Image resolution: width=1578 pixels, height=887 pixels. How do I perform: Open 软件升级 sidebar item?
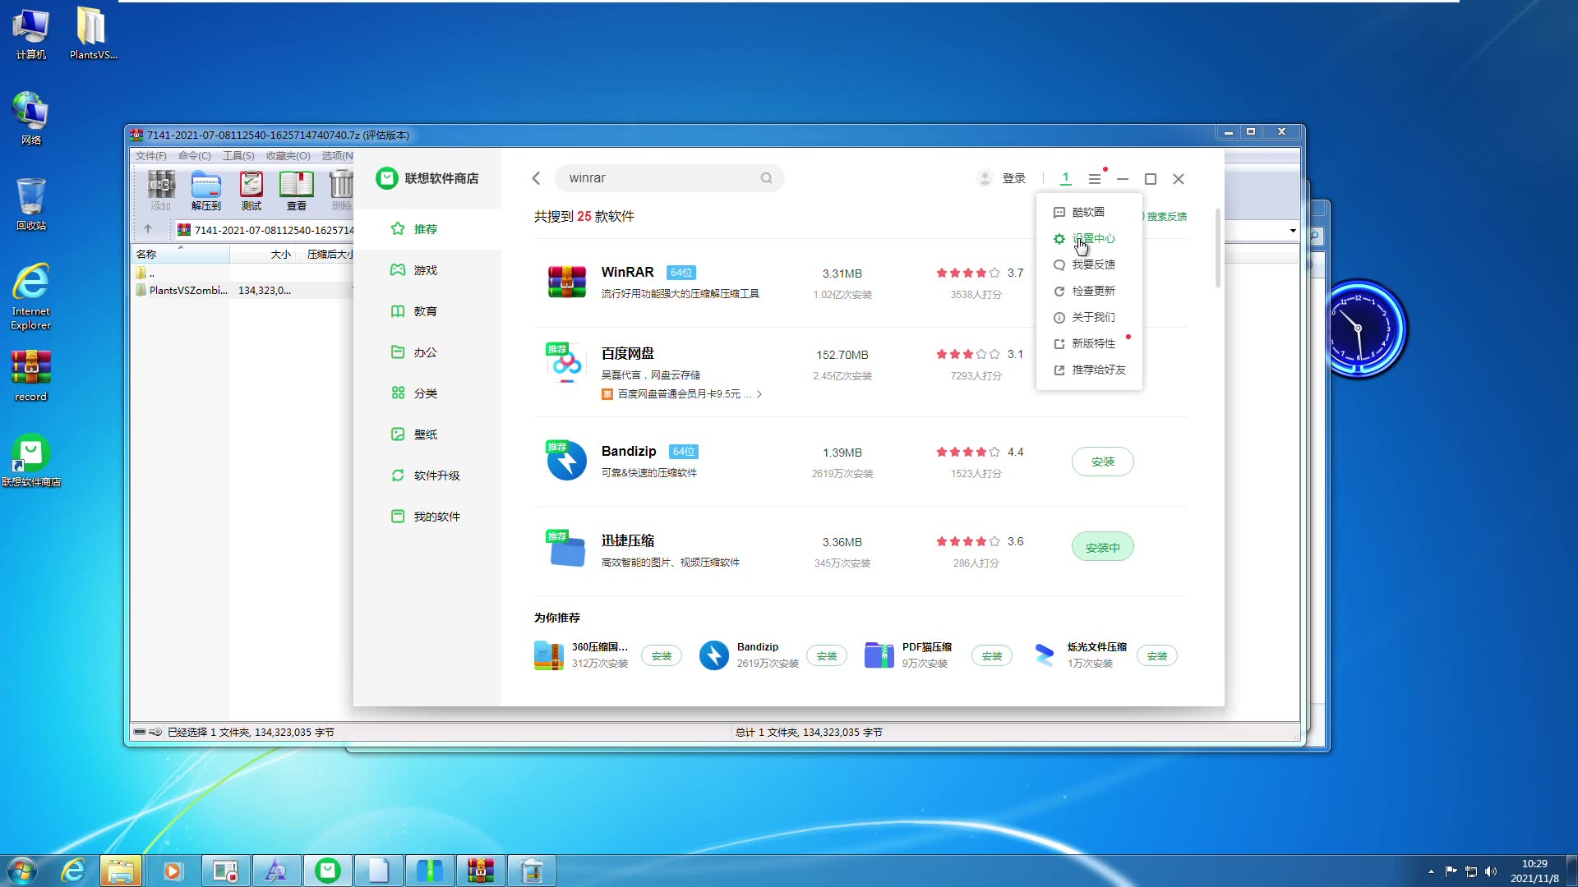(427, 476)
